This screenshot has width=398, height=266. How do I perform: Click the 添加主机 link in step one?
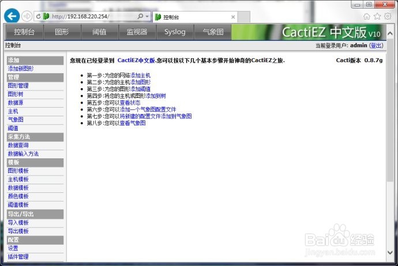[140, 75]
